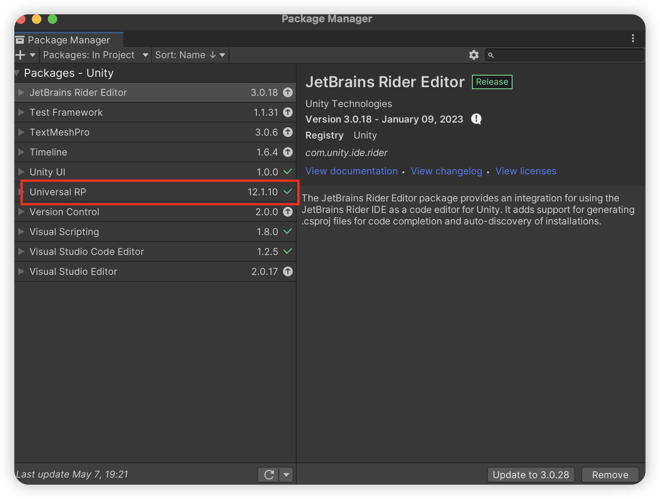Click the update arrow next to Visual Studio Editor
Viewport: 660px width, 499px height.
(x=288, y=271)
